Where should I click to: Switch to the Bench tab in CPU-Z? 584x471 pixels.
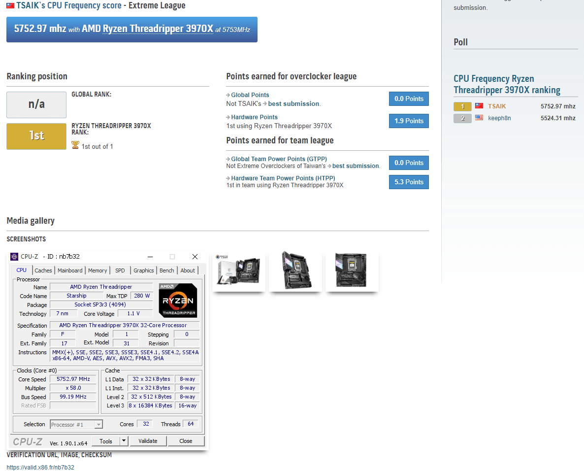(x=166, y=270)
